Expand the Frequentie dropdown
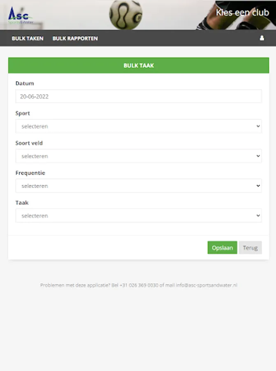 point(138,186)
